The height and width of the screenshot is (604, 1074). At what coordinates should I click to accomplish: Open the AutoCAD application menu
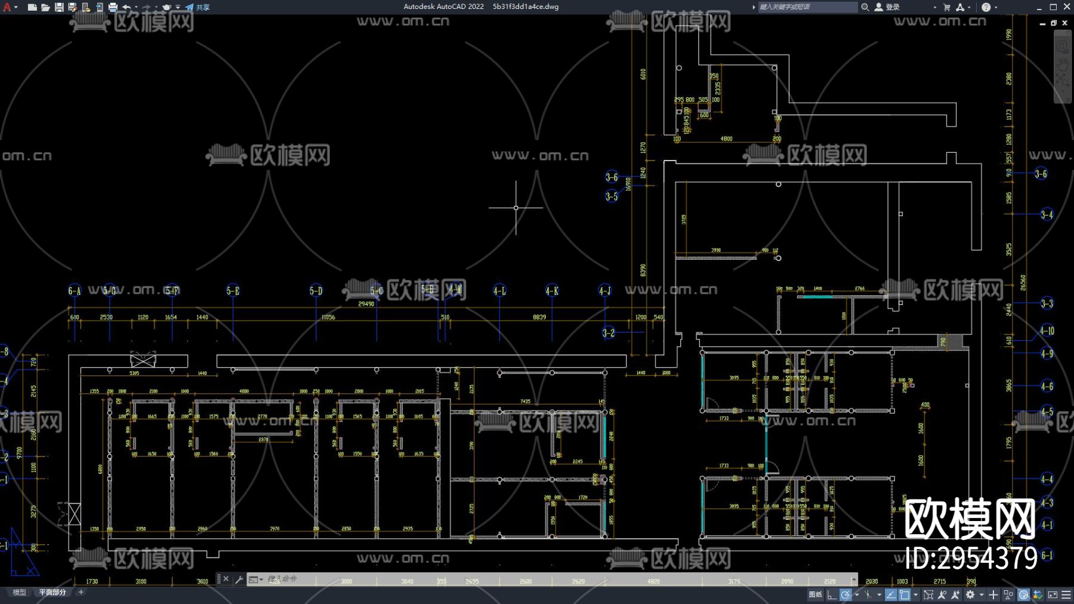click(x=10, y=7)
